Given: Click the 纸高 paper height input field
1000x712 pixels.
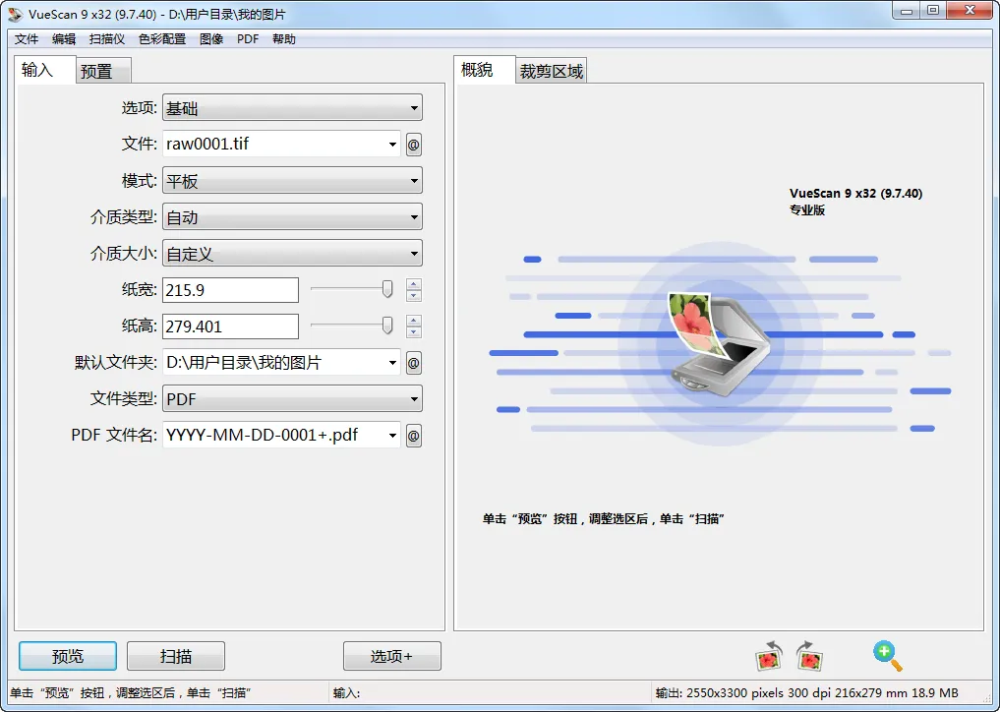Looking at the screenshot, I should (230, 326).
